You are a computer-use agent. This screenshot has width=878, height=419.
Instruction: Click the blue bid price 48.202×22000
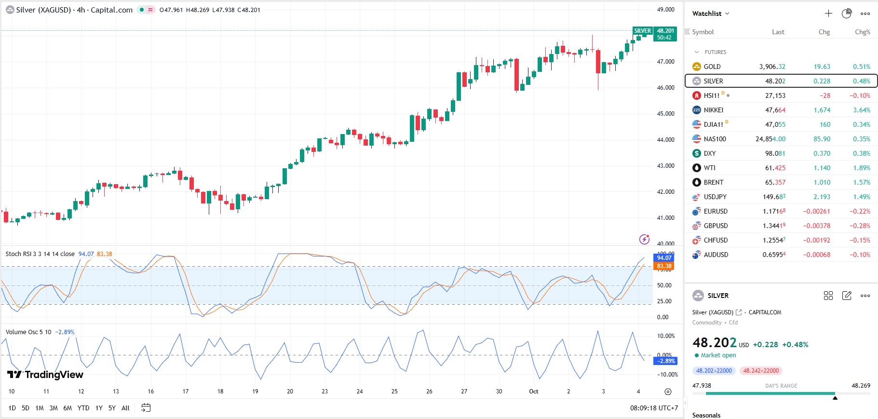(x=714, y=371)
